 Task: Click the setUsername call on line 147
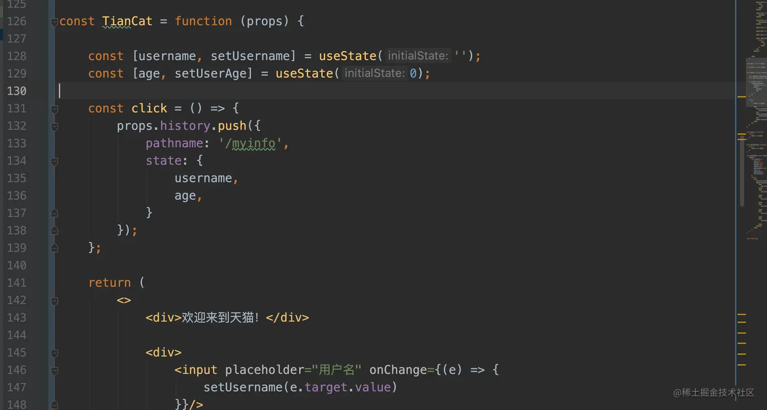coord(243,387)
